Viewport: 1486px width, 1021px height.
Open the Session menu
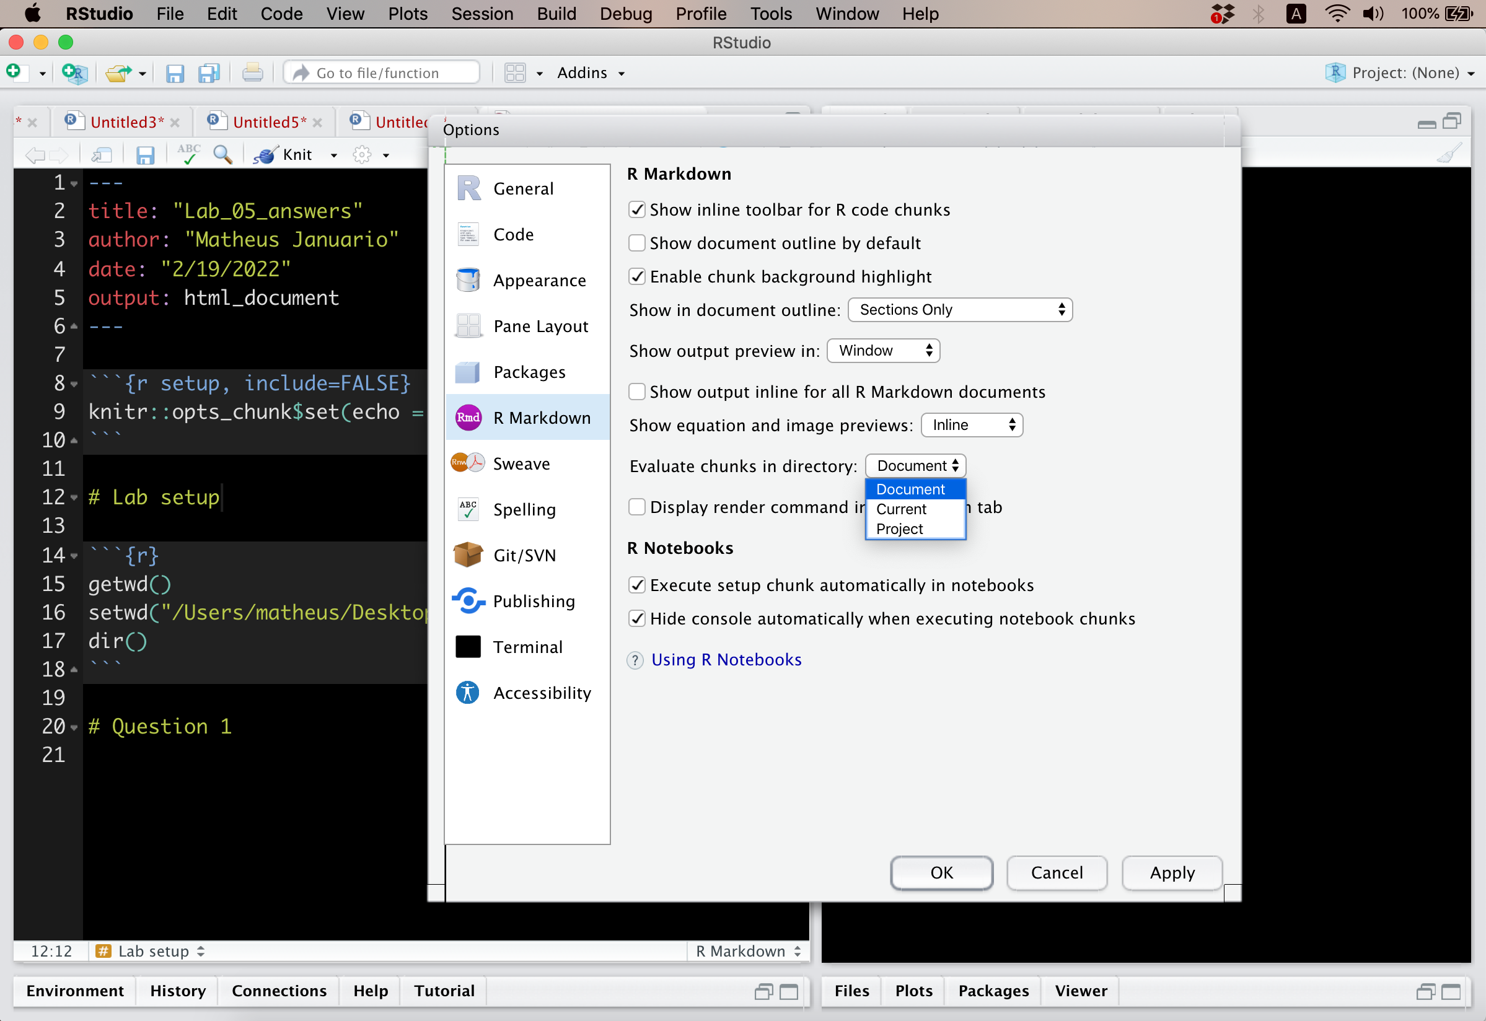pyautogui.click(x=481, y=14)
